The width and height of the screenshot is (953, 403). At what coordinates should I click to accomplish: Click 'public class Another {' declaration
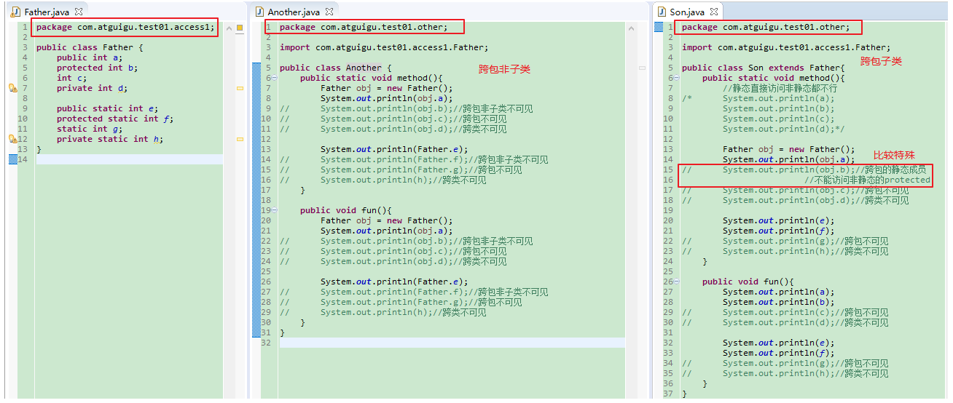click(335, 68)
